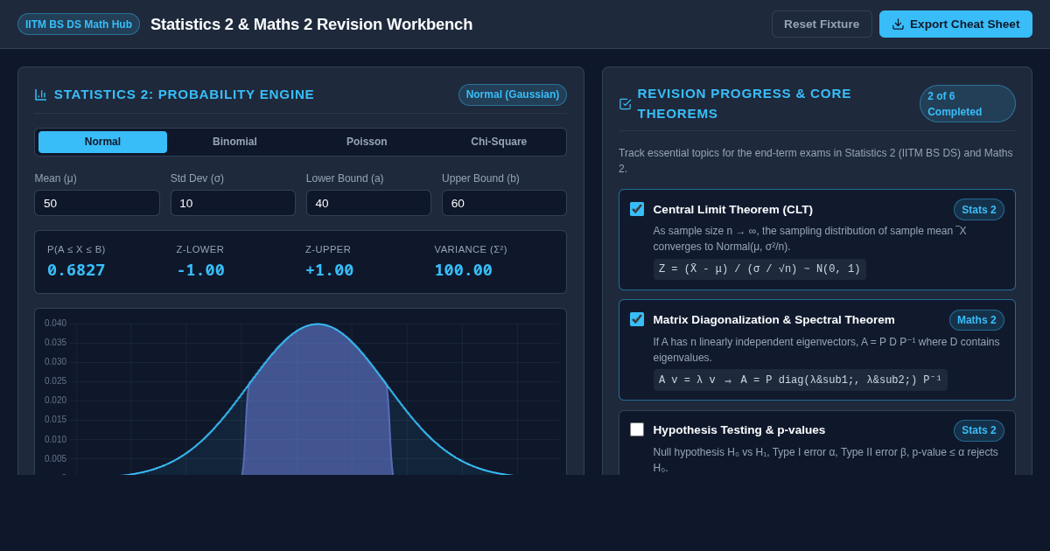Click the variance value 100.00

pyautogui.click(x=463, y=270)
